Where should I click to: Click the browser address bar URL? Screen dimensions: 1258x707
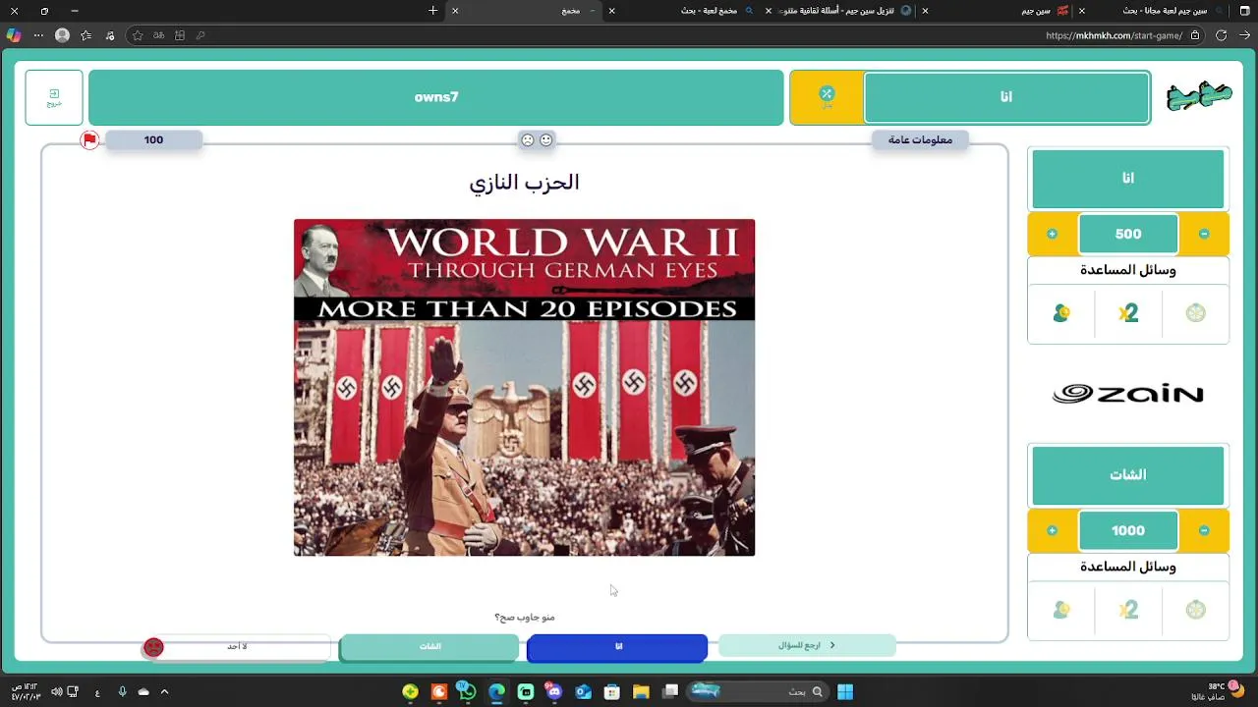(1114, 35)
